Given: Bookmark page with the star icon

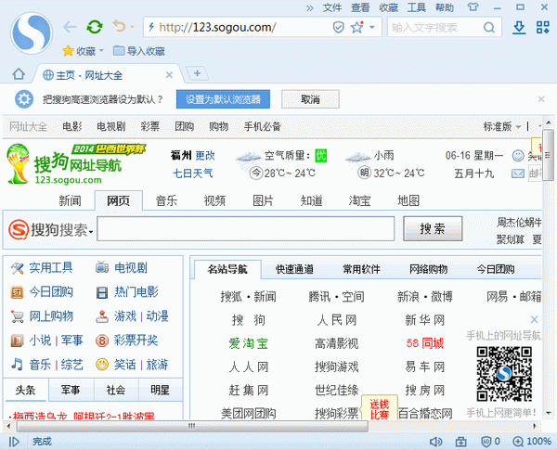Looking at the screenshot, I should pyautogui.click(x=357, y=27).
